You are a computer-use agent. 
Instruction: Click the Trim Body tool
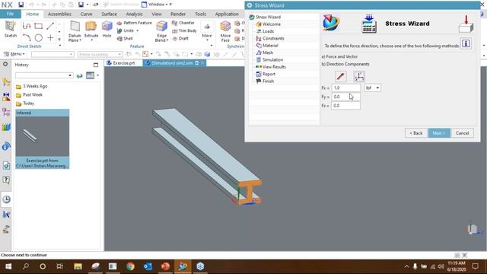(x=184, y=30)
